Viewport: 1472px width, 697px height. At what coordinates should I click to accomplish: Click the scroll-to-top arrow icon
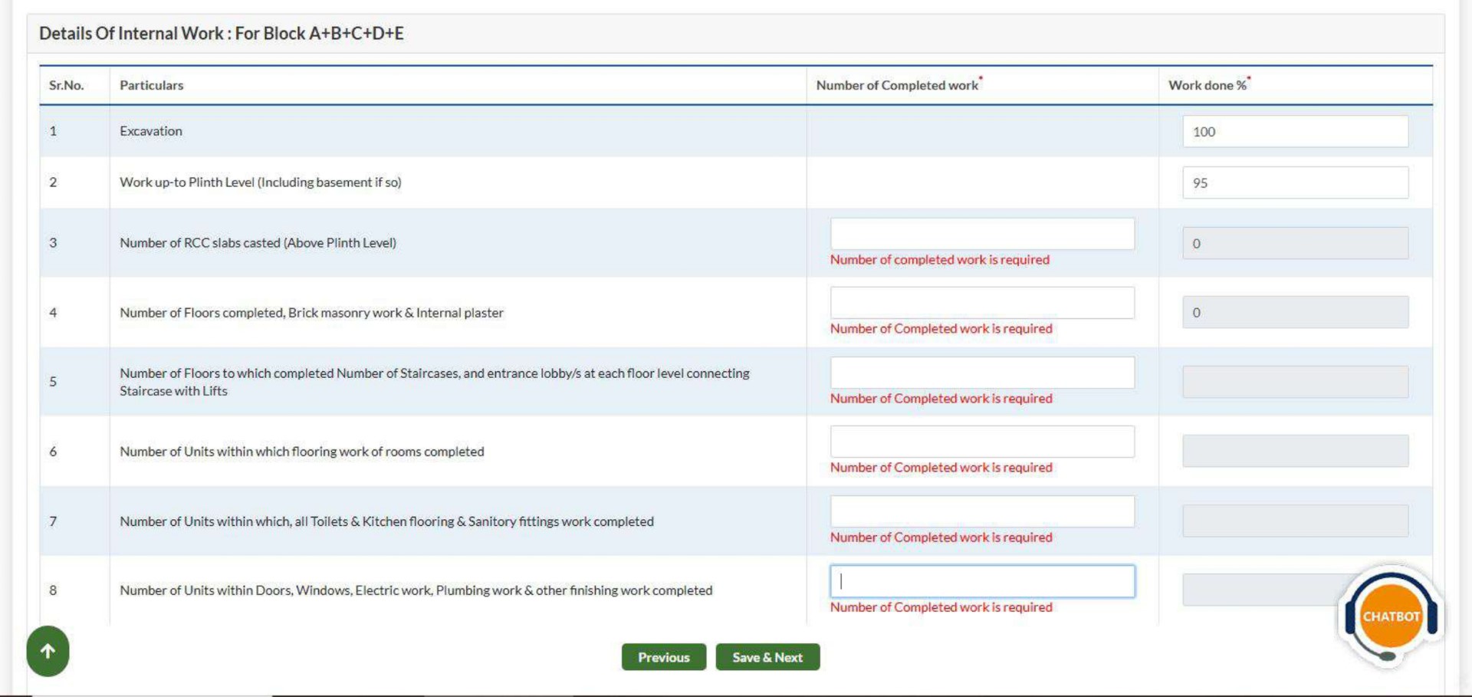pos(48,651)
